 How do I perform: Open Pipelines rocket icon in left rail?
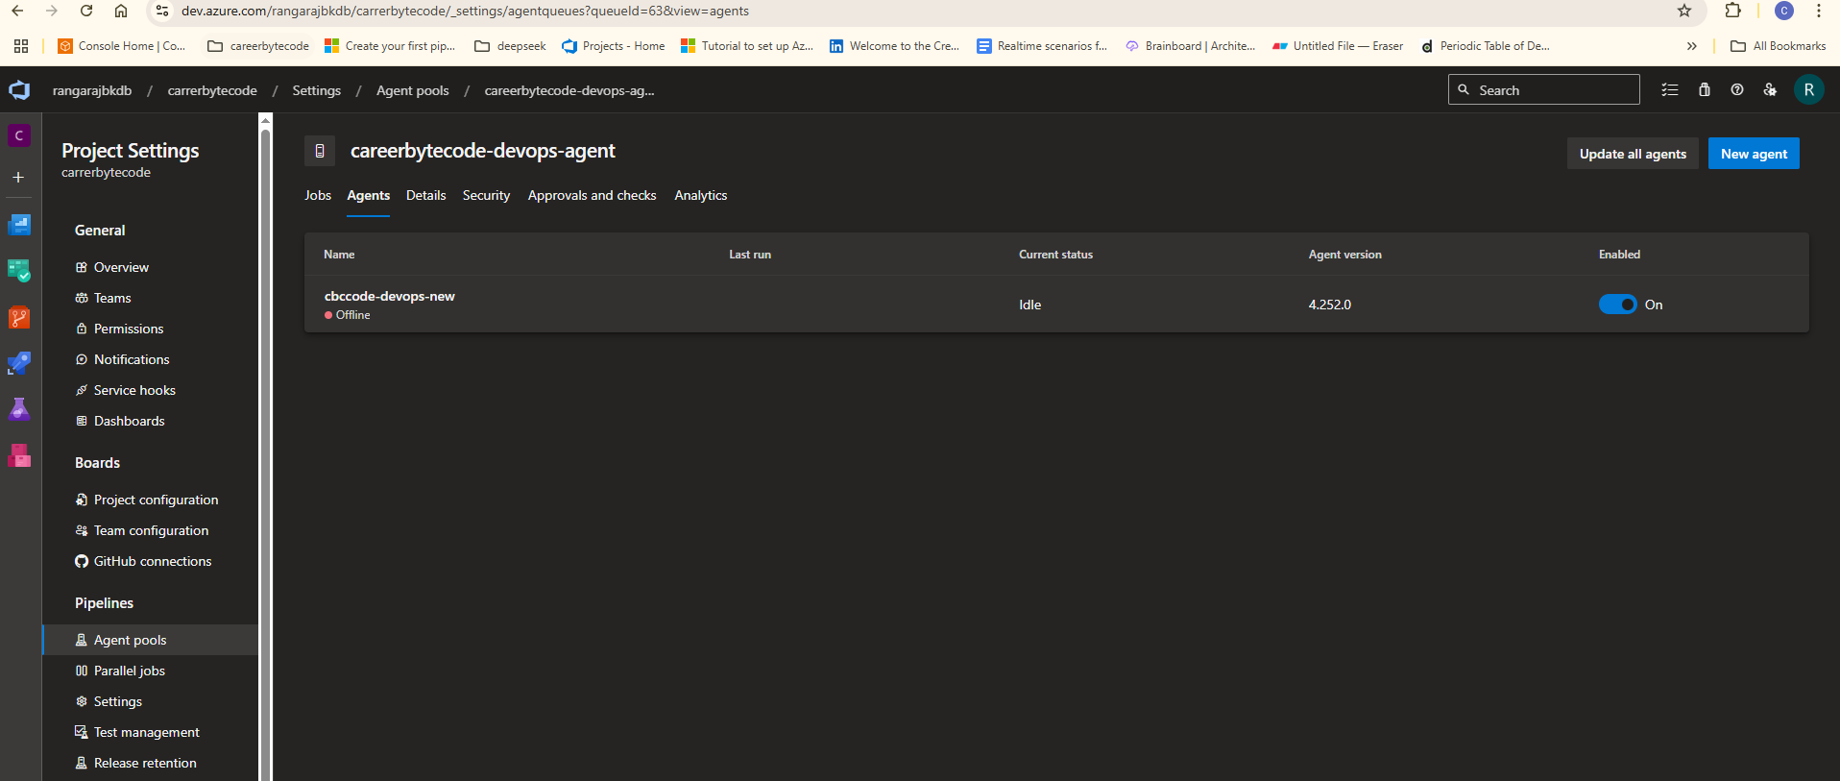(x=19, y=363)
